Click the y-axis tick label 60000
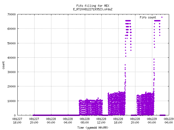The height and width of the screenshot is (130, 174). pos(11,29)
